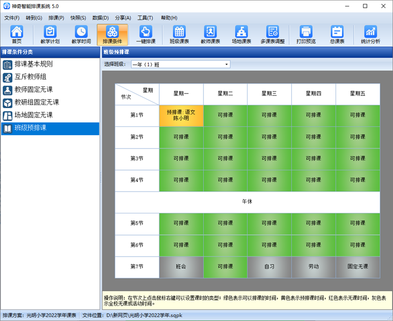Click 第6节 可排课 cell under 星期一
This screenshot has height=321, width=393.
181,245
